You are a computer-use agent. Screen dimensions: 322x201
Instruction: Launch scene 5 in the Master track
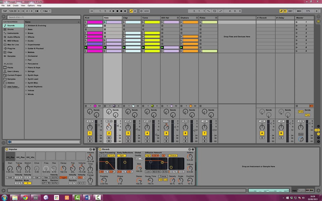click(297, 37)
